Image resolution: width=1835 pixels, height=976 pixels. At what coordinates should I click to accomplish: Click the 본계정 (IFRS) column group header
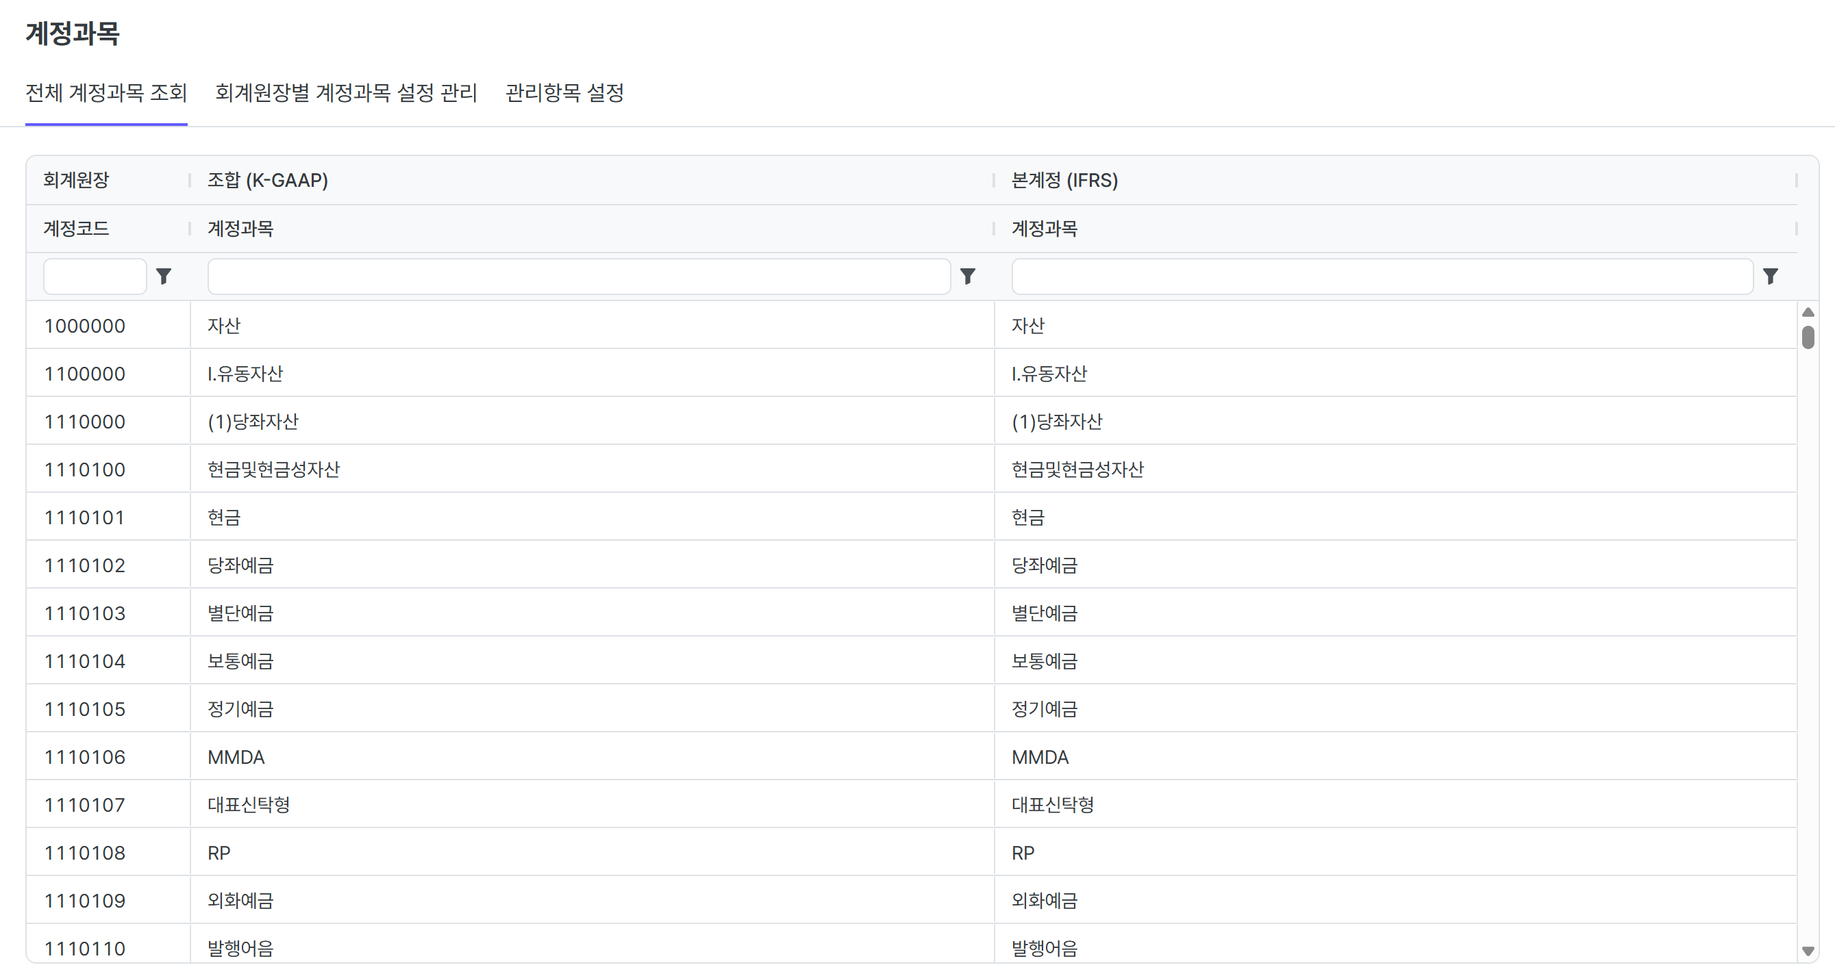(1064, 180)
